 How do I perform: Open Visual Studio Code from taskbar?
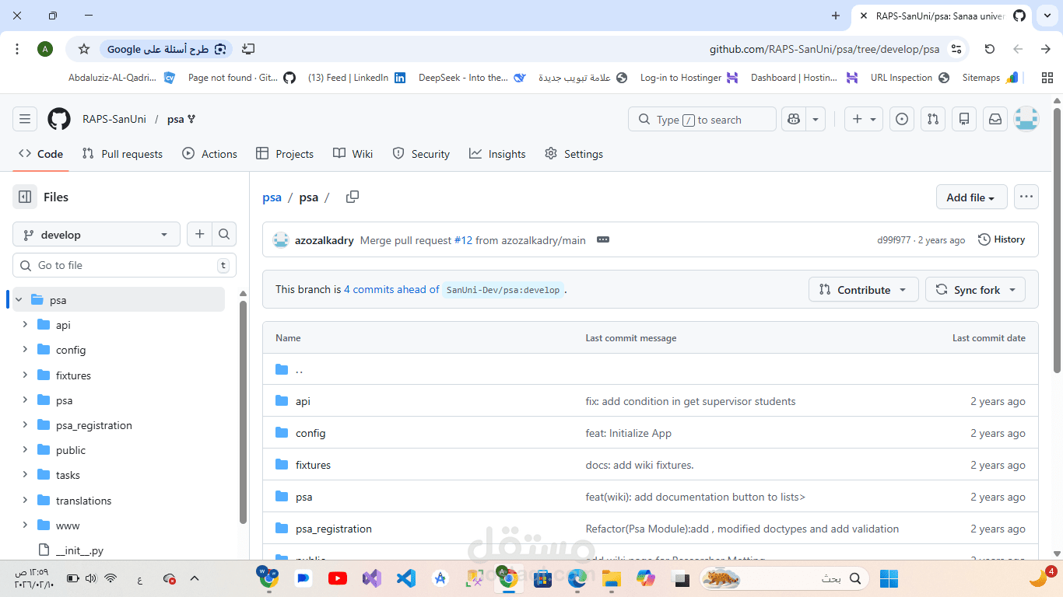pos(405,578)
